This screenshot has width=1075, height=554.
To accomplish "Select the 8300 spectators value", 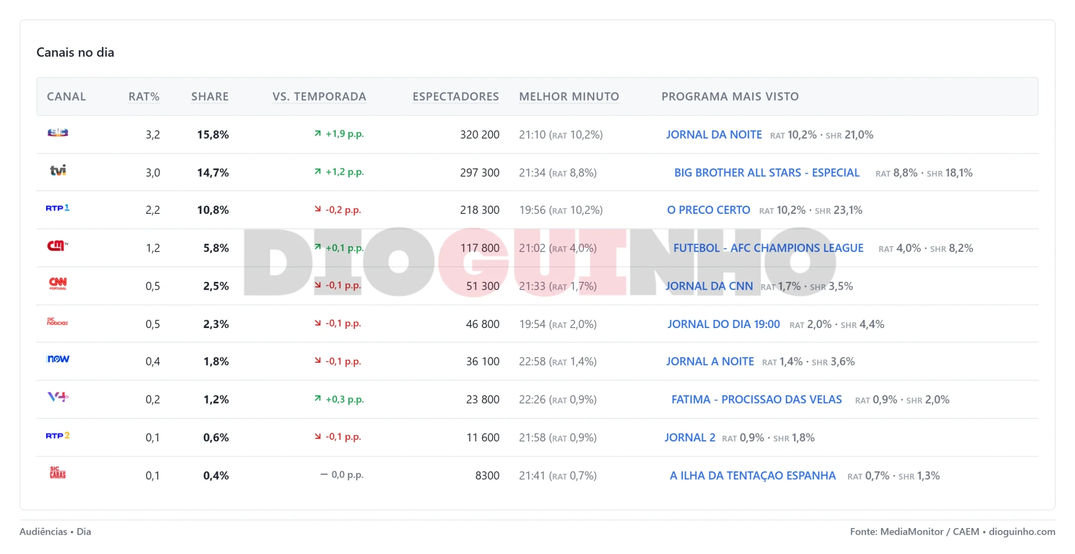I will (487, 475).
